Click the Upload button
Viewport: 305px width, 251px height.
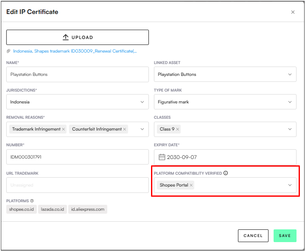[x=78, y=37]
